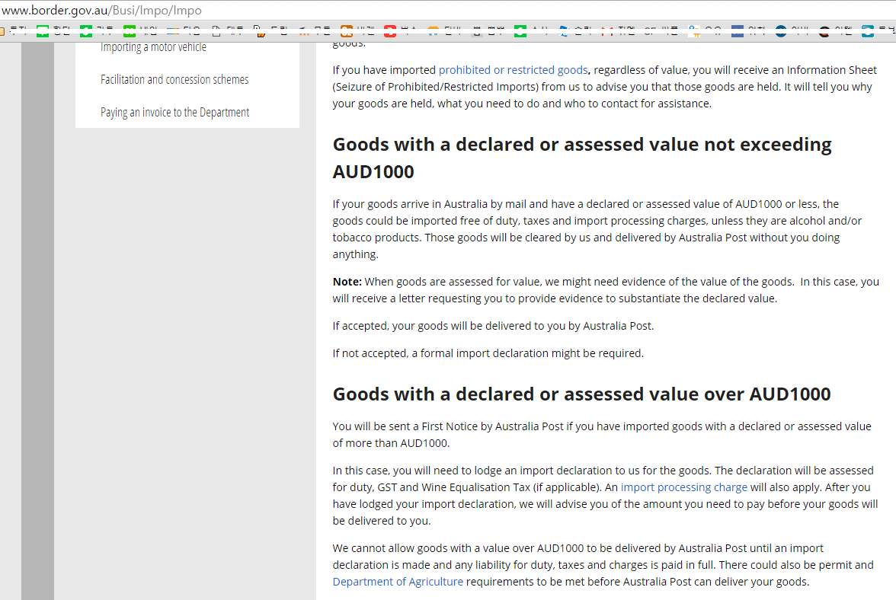896x600 pixels.
Task: Open the blank page icon bookmark
Action: (216, 31)
